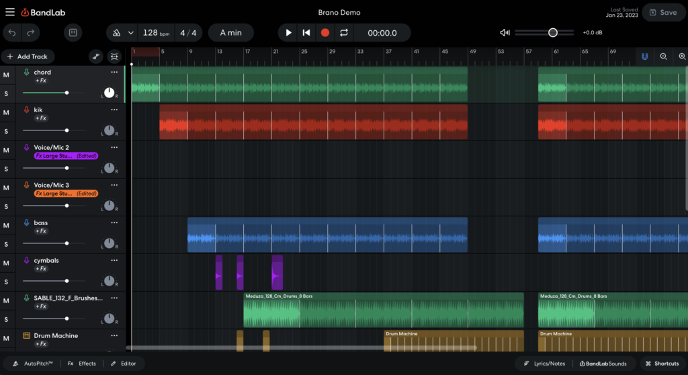
Task: Click the redo arrow icon
Action: pos(31,32)
